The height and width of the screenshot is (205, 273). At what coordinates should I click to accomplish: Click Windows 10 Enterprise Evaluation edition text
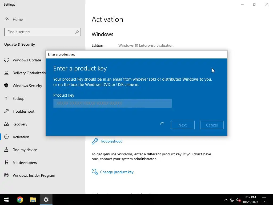point(146,45)
